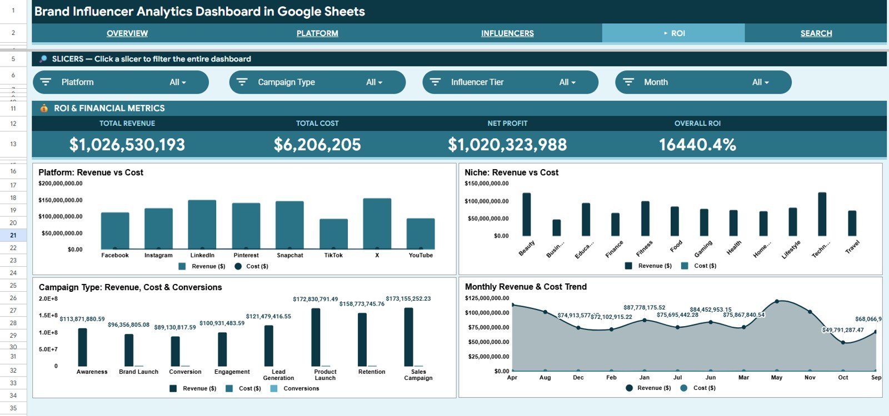Screen dimensions: 889x416
Task: Select the Total Cost value $6,206,205
Action: coord(317,145)
